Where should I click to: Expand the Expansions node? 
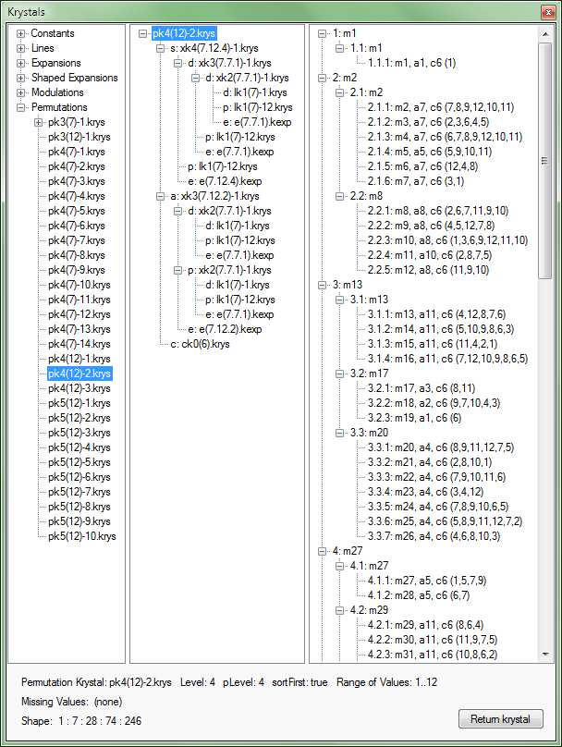pos(20,64)
